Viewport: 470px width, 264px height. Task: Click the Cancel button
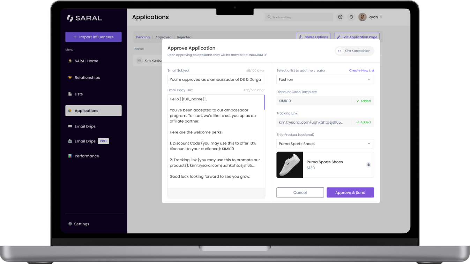[x=300, y=193]
